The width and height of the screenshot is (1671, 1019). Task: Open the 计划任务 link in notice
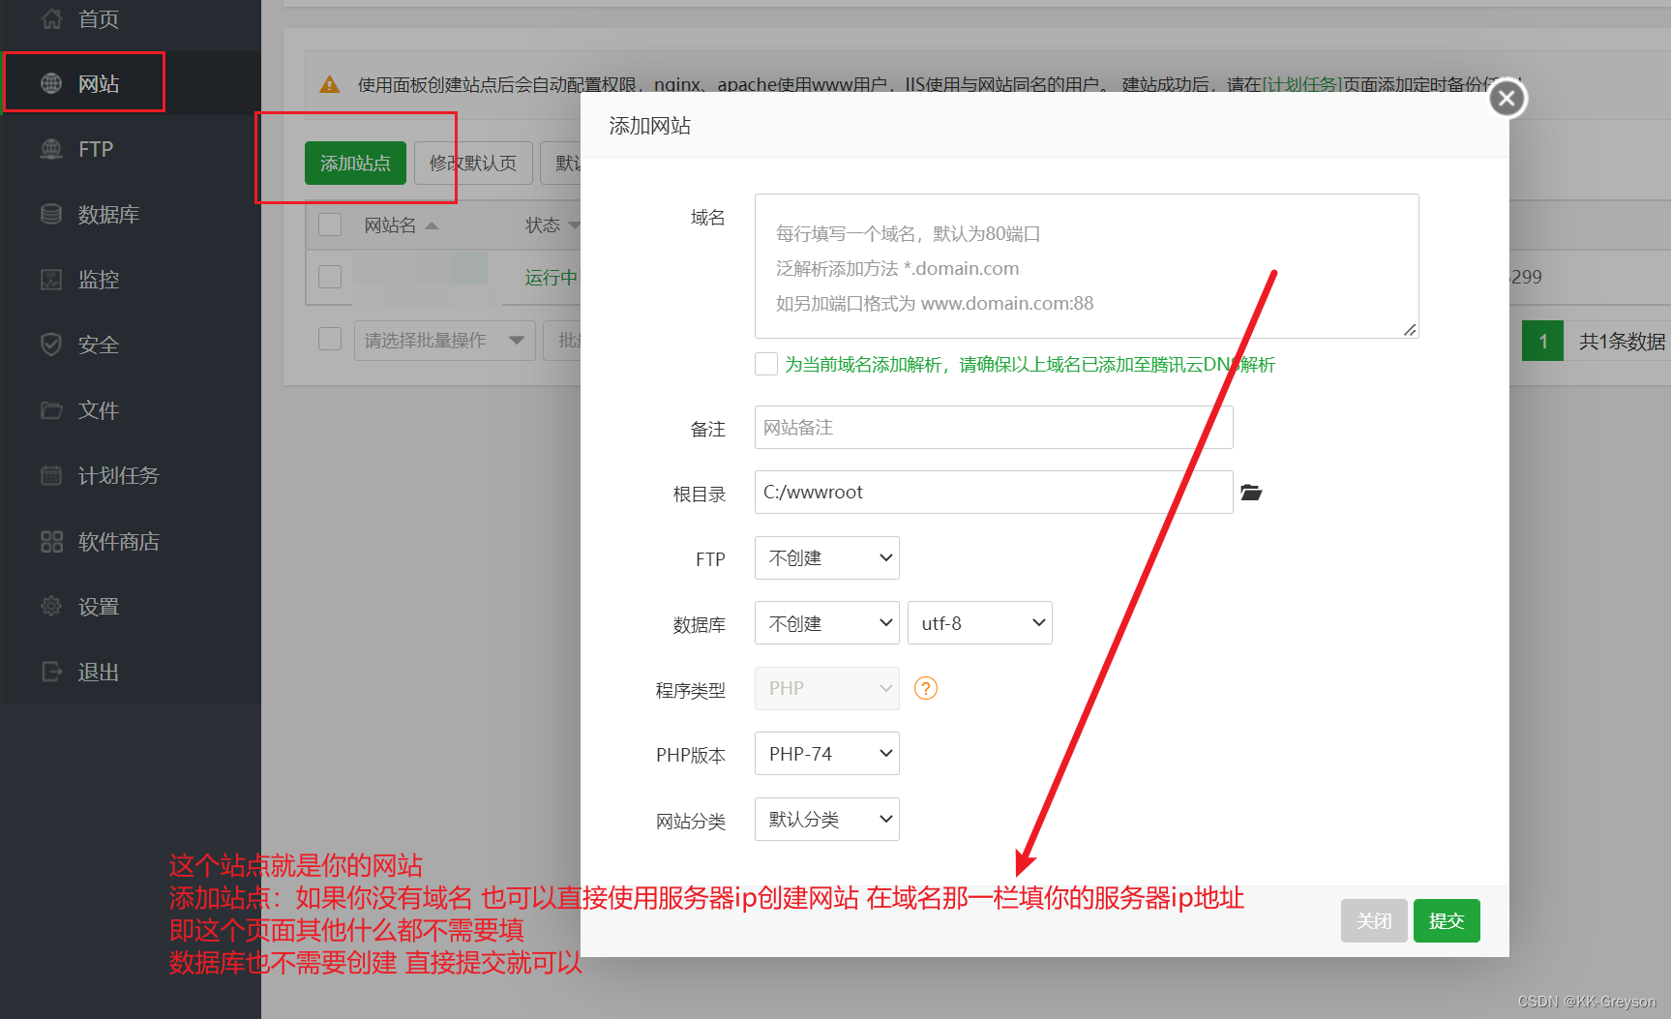(x=1301, y=85)
